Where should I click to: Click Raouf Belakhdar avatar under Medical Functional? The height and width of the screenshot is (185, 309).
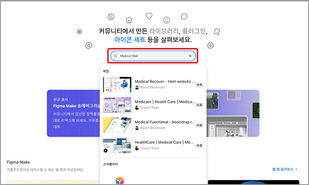pos(137,128)
